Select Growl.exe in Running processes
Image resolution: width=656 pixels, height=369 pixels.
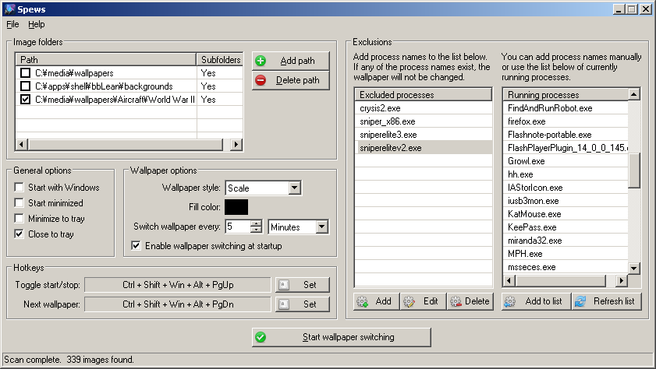566,161
